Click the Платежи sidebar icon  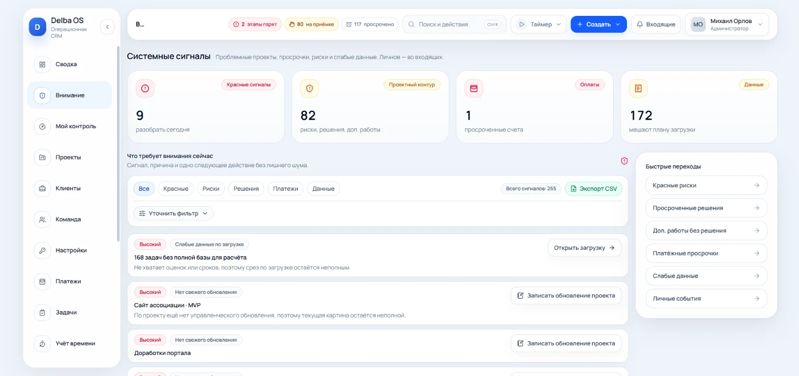coord(42,282)
